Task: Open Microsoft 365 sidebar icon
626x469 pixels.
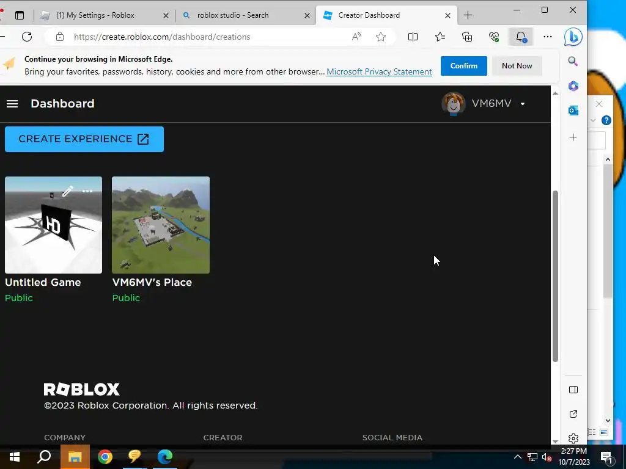Action: click(573, 85)
